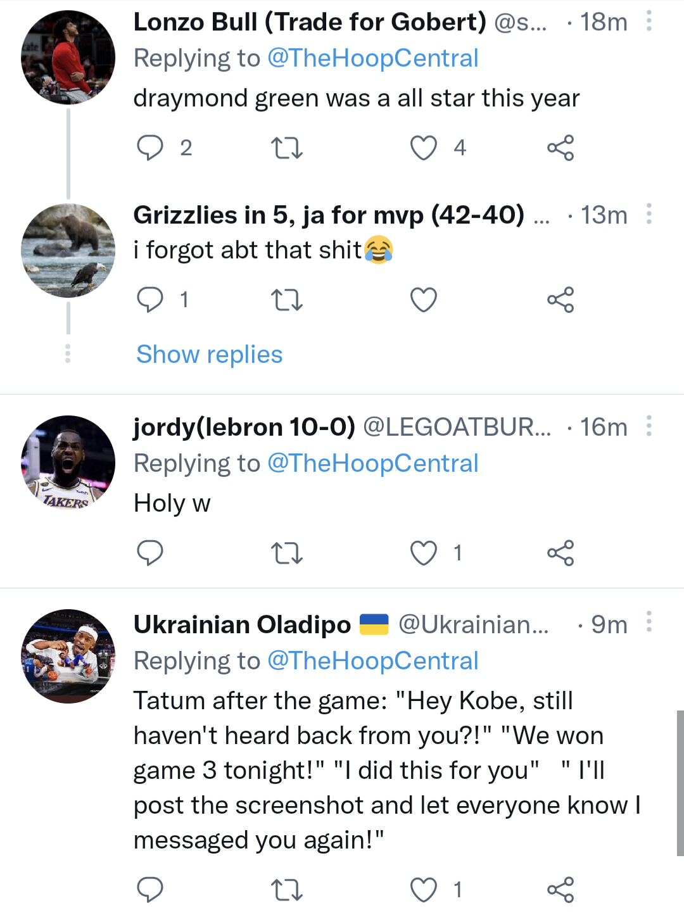The height and width of the screenshot is (922, 684).
Task: Share the Grizzlies in 5 tweet
Action: tap(560, 300)
